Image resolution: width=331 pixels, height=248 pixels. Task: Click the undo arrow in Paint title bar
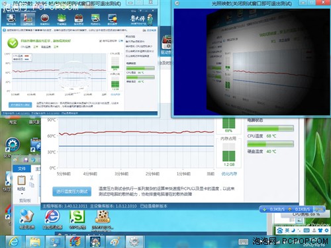coord(34,159)
